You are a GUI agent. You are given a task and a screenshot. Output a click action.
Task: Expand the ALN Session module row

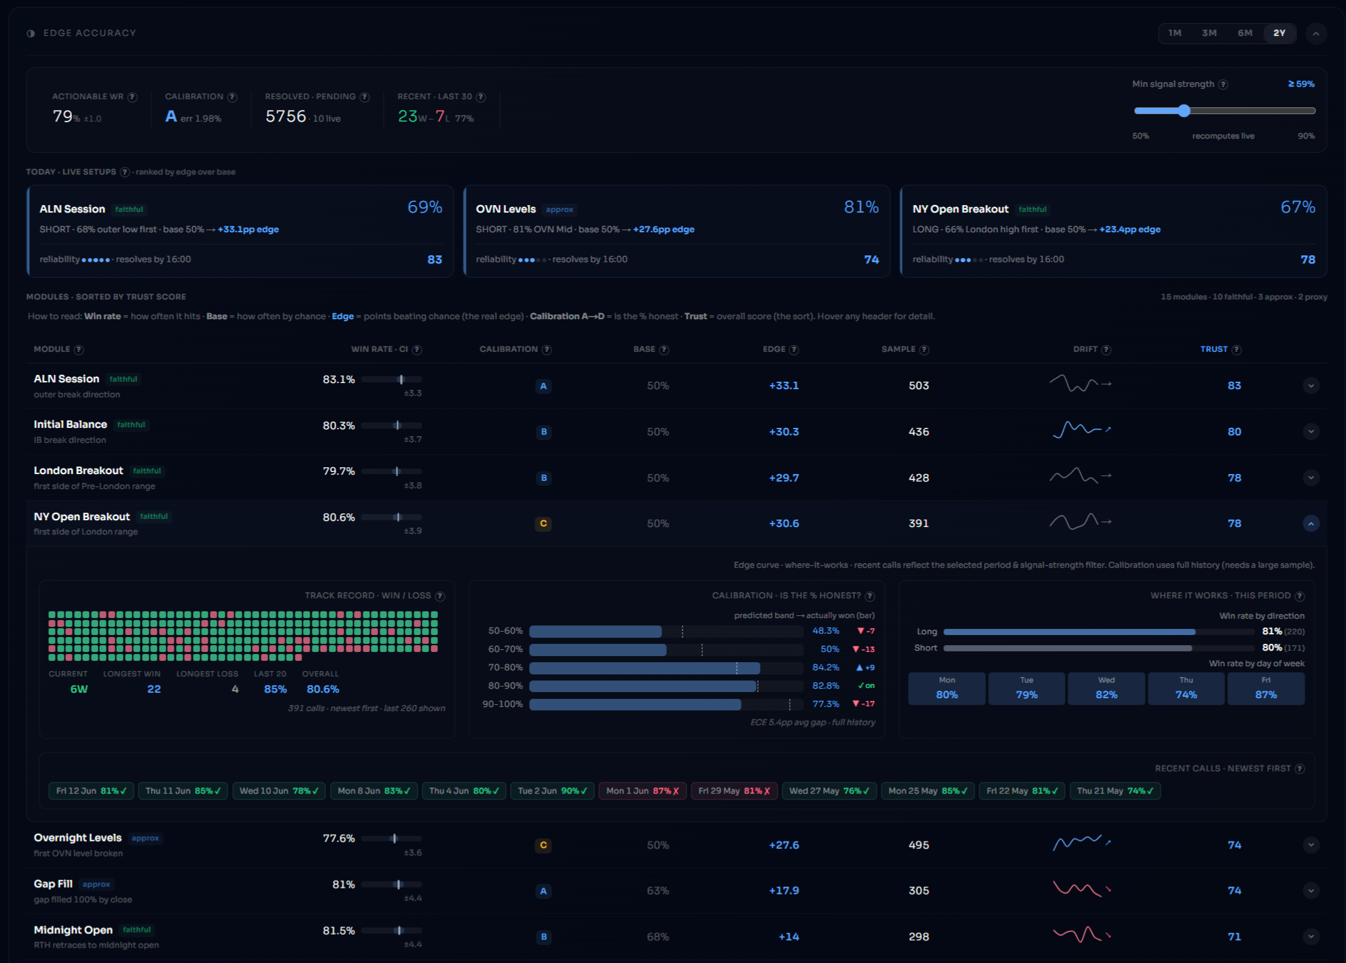[1311, 386]
